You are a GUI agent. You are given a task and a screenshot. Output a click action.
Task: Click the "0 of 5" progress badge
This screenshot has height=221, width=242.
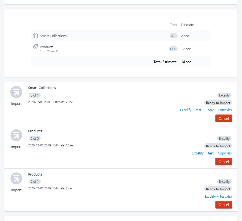[35, 138]
